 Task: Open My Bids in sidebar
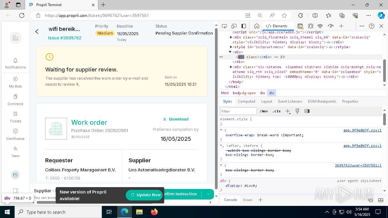click(x=15, y=82)
